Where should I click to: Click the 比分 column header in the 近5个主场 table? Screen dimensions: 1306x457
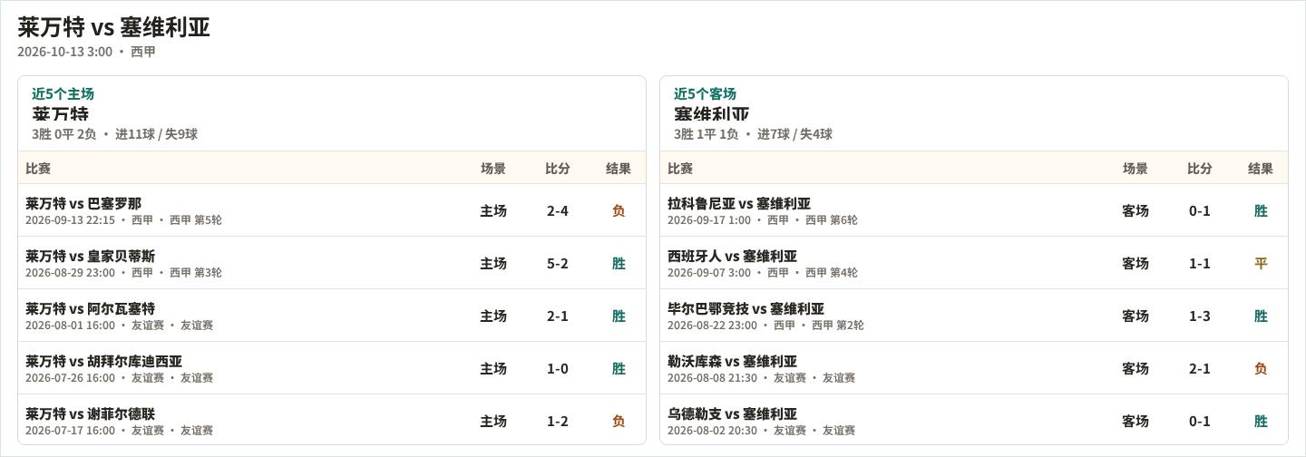click(558, 169)
